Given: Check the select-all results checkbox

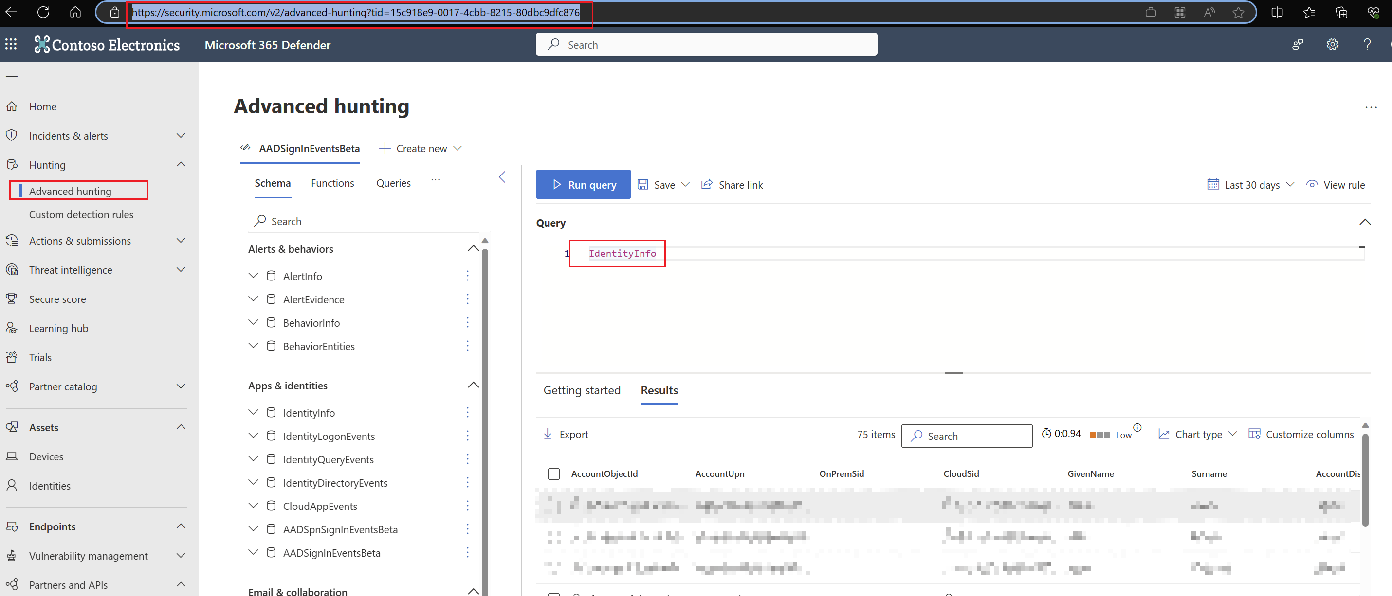Looking at the screenshot, I should click(553, 473).
